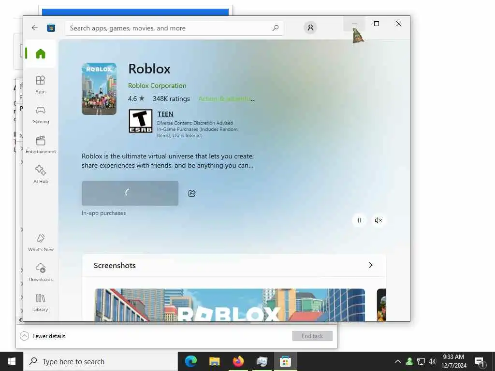The height and width of the screenshot is (371, 495).
Task: Click the Microsoft Store taskbar icon
Action: [x=285, y=361]
